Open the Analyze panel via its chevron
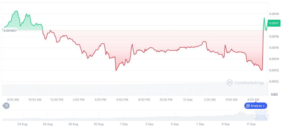Screen dimensions: 285x127 pyautogui.click(x=264, y=106)
